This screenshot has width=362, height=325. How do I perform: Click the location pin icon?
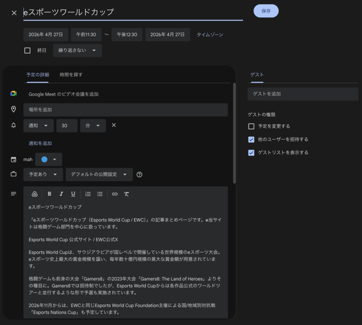[14, 109]
